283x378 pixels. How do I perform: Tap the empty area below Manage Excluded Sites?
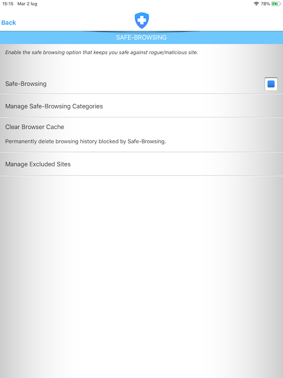[x=141, y=277]
